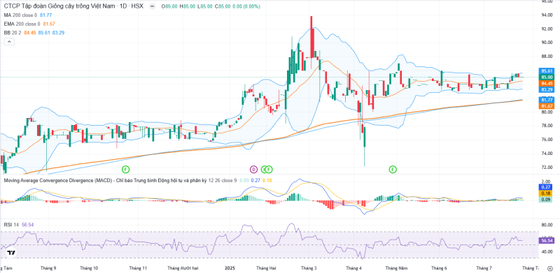Click the 81.67 orange EMA price label
Screen dimensions: 560x273
547,106
